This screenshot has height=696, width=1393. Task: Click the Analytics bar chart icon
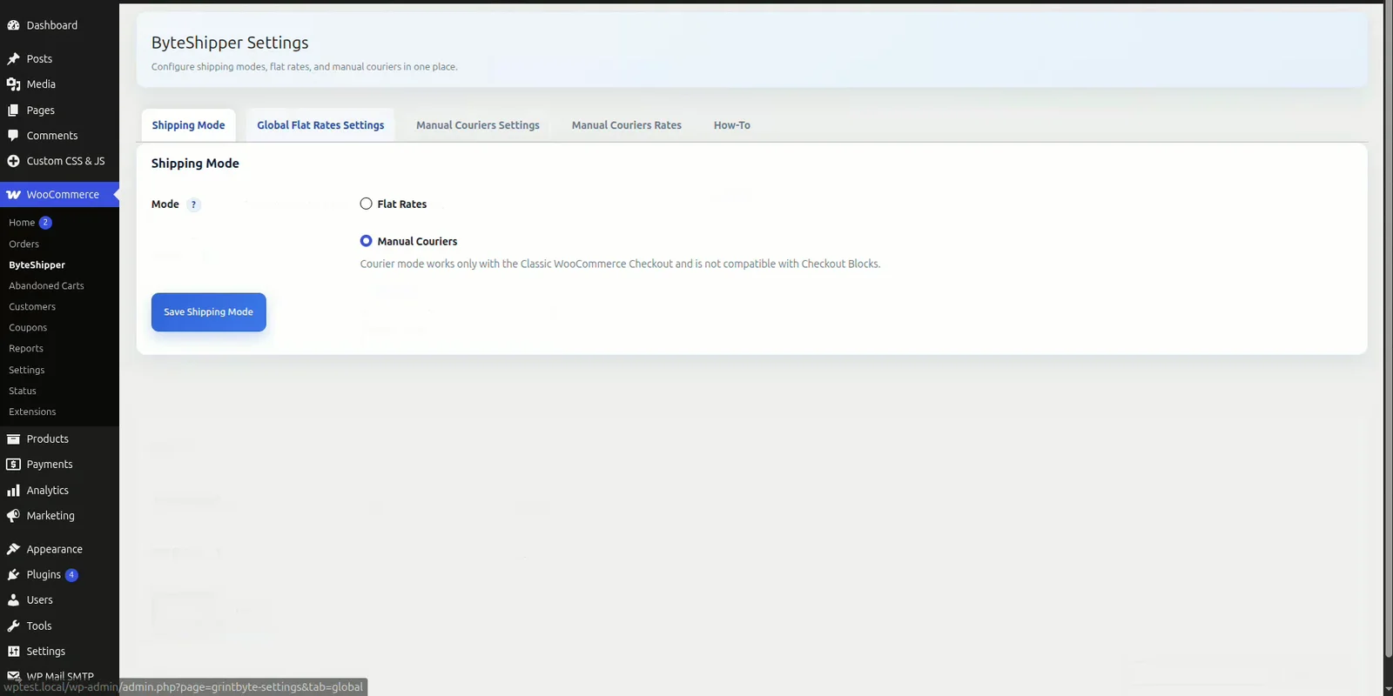click(13, 491)
